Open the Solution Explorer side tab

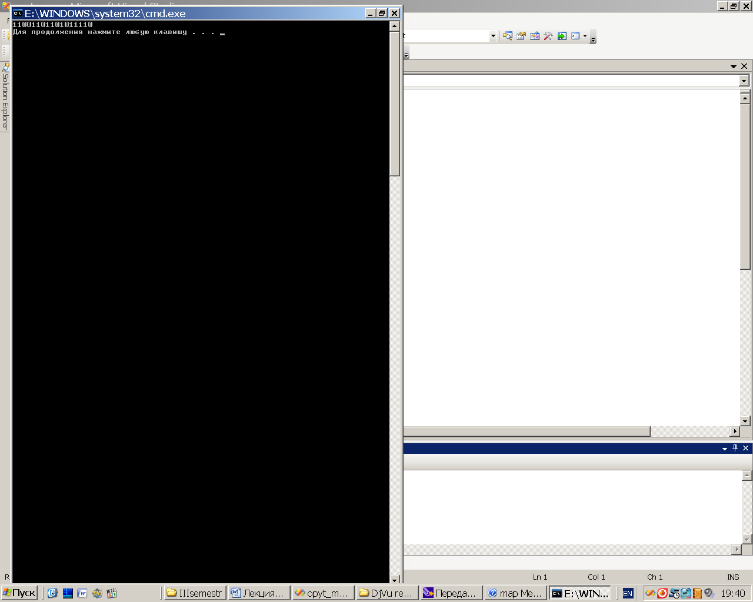(x=5, y=96)
